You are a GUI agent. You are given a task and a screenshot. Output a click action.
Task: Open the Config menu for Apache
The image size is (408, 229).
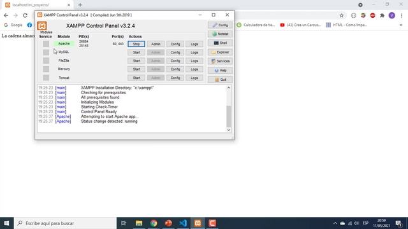[x=175, y=44]
